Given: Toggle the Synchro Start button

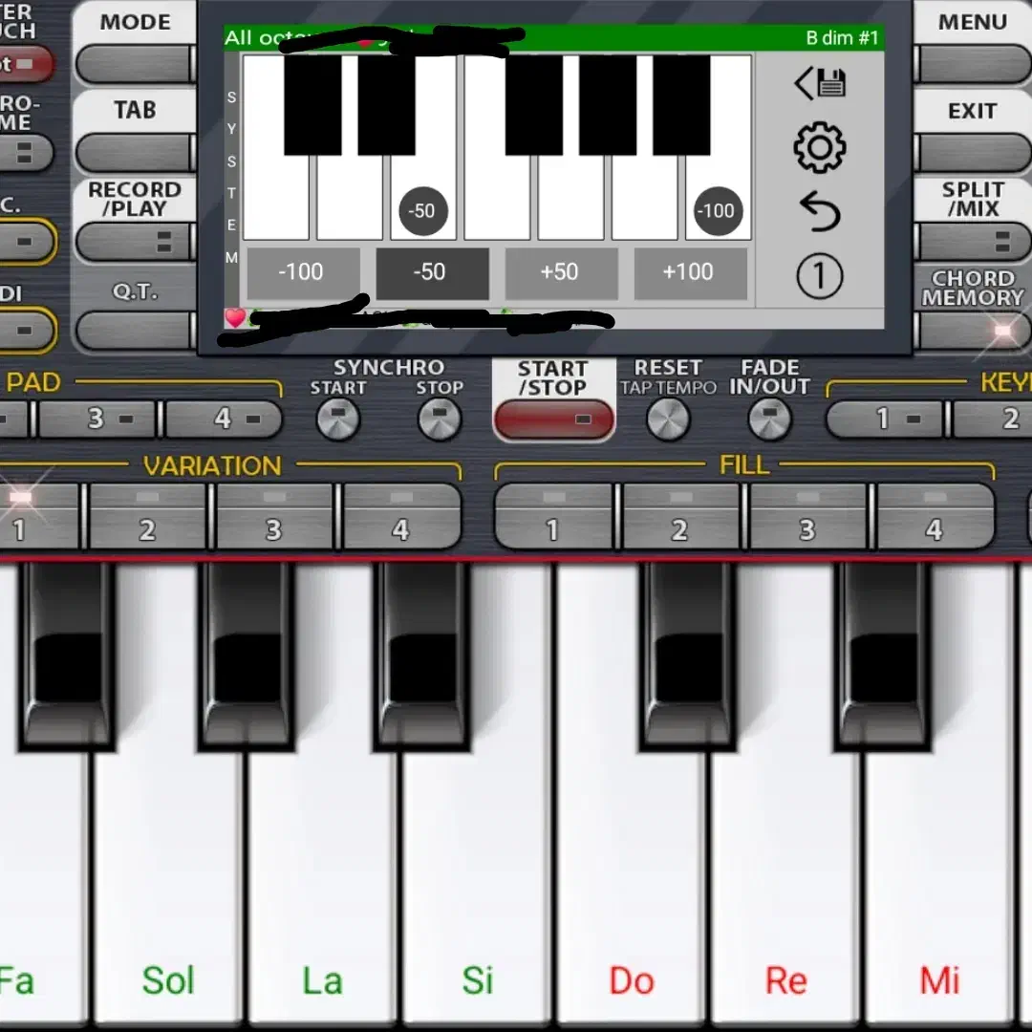Looking at the screenshot, I should 337,419.
